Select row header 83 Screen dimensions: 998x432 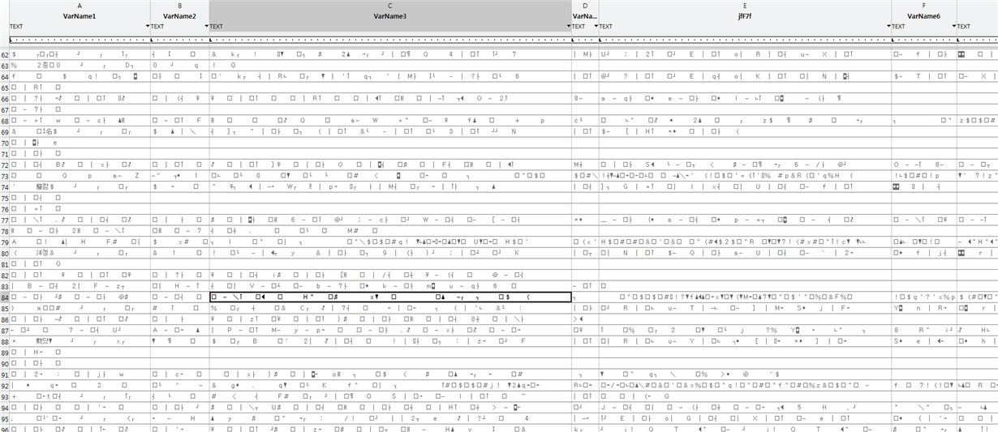(4, 286)
